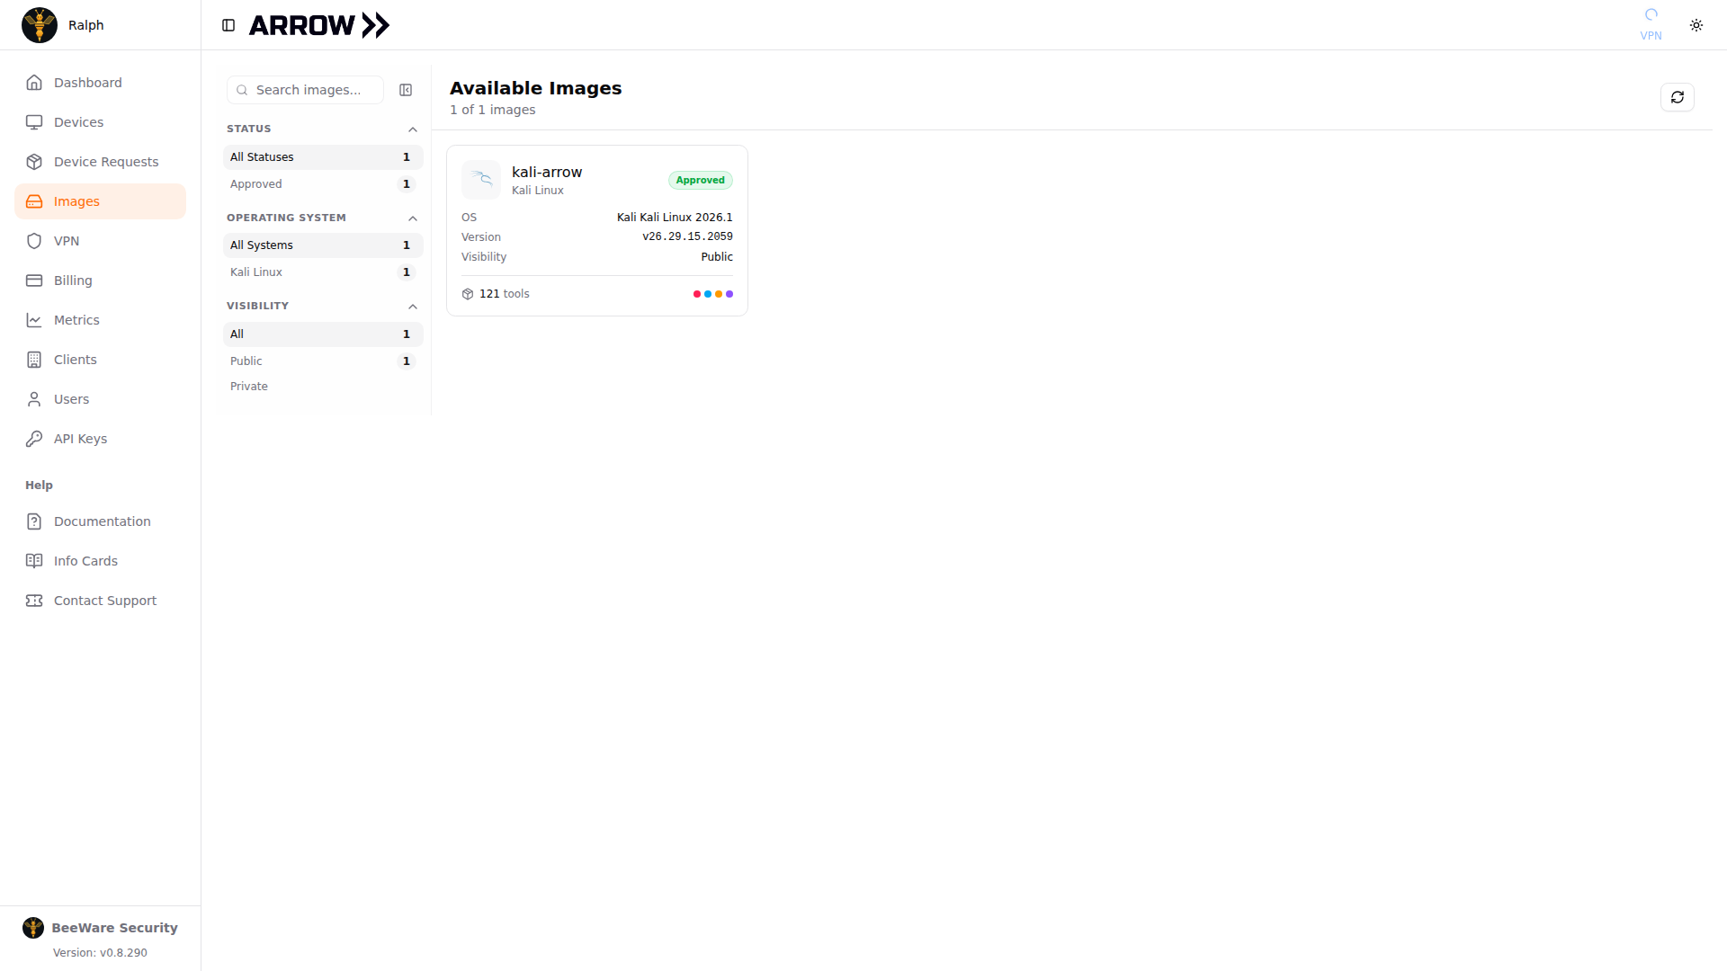The image size is (1727, 971).
Task: Click the 121 tools label
Action: [505, 294]
